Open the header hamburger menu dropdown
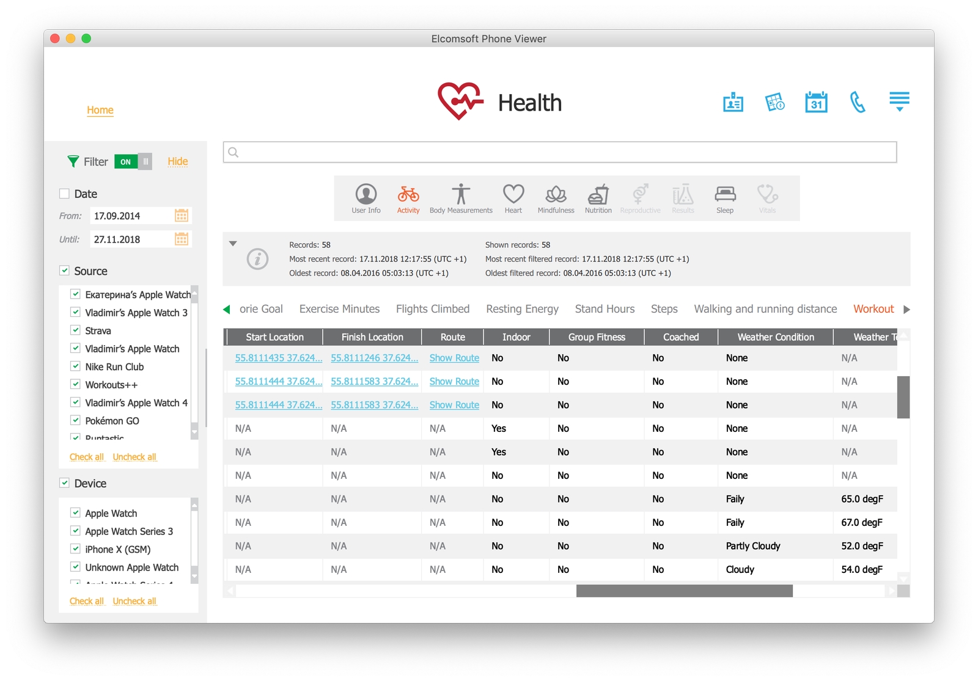Screen dimensions: 978x681 point(899,101)
